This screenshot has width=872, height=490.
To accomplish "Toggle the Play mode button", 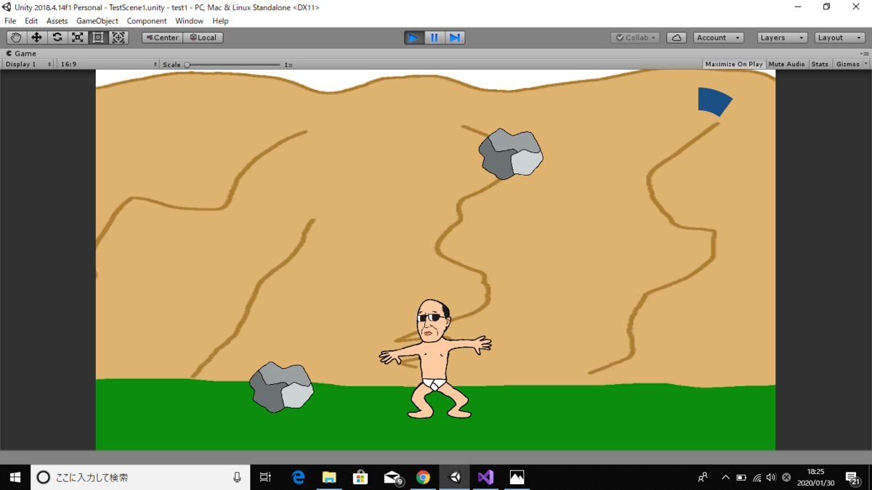I will 414,38.
